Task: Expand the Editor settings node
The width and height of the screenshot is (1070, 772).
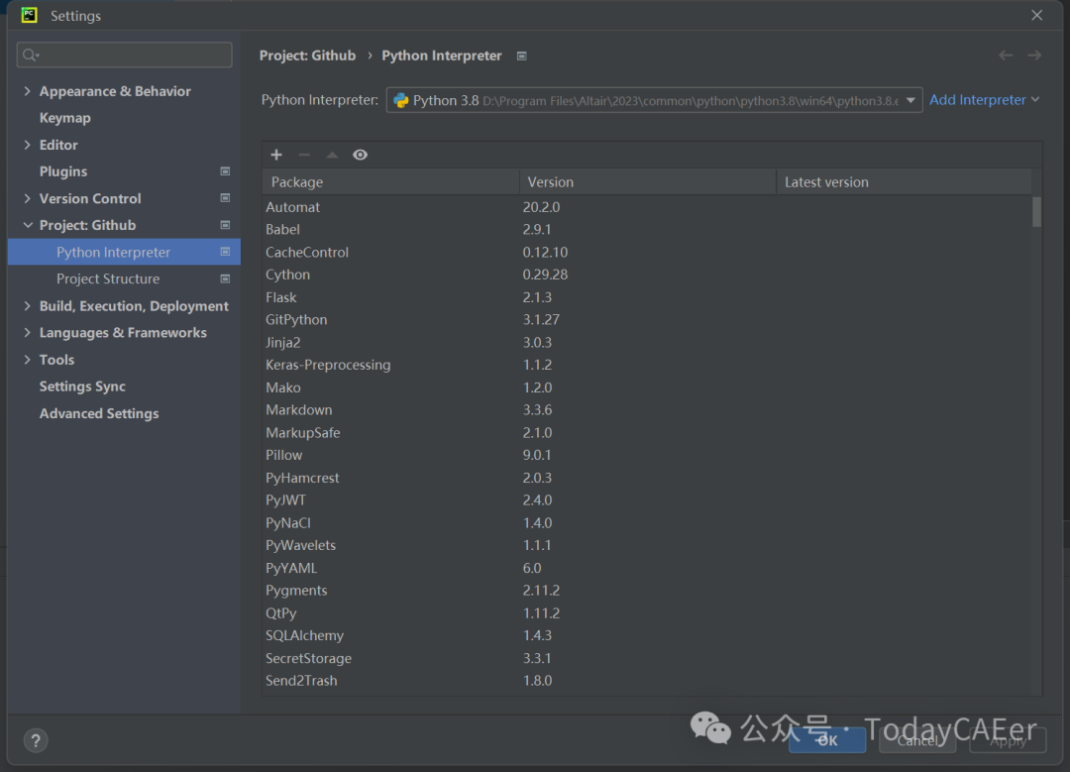Action: click(x=28, y=145)
